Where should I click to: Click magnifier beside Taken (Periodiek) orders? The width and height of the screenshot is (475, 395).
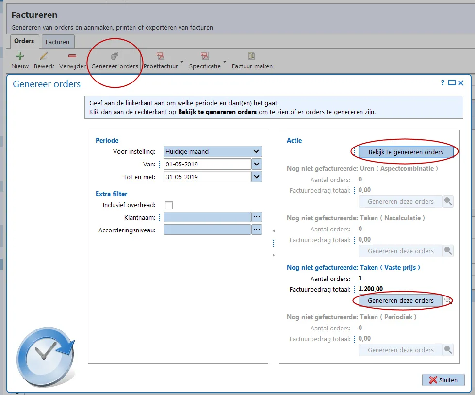tap(448, 350)
